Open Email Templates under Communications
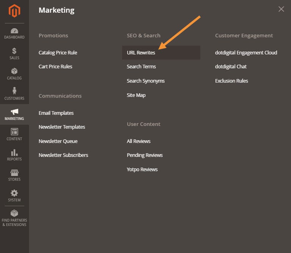This screenshot has width=291, height=253. [56, 113]
